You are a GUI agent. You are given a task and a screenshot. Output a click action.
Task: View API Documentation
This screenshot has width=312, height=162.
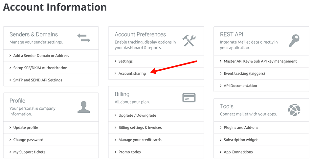(x=261, y=85)
